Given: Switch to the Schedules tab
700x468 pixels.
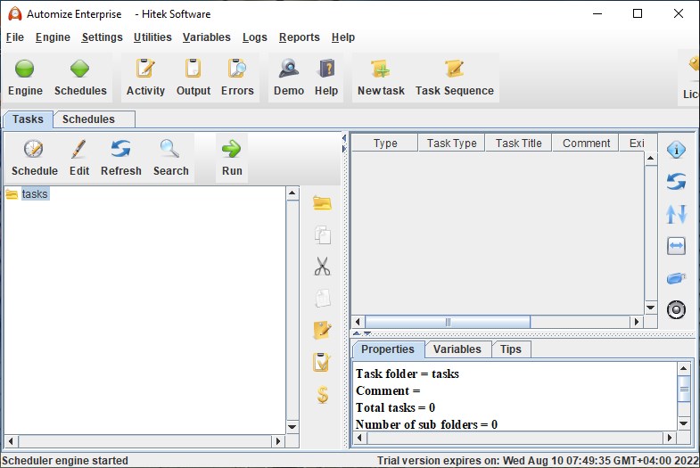Looking at the screenshot, I should pos(95,119).
